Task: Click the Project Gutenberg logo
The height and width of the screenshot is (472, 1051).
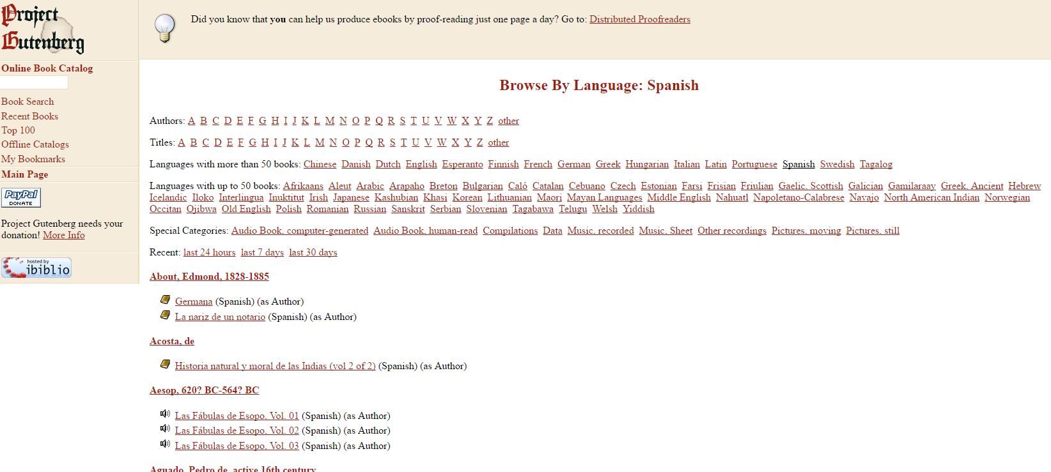Action: 43,29
